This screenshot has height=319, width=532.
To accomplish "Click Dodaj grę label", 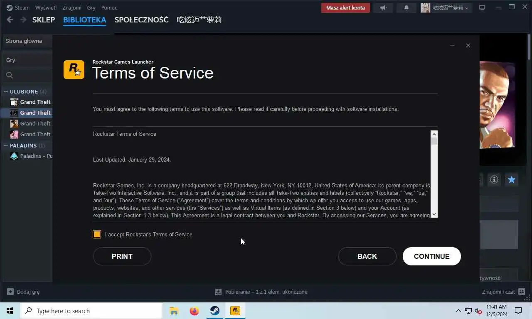I will [x=28, y=292].
